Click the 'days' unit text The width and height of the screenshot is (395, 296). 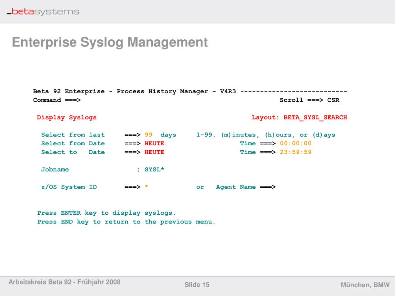pos(168,135)
